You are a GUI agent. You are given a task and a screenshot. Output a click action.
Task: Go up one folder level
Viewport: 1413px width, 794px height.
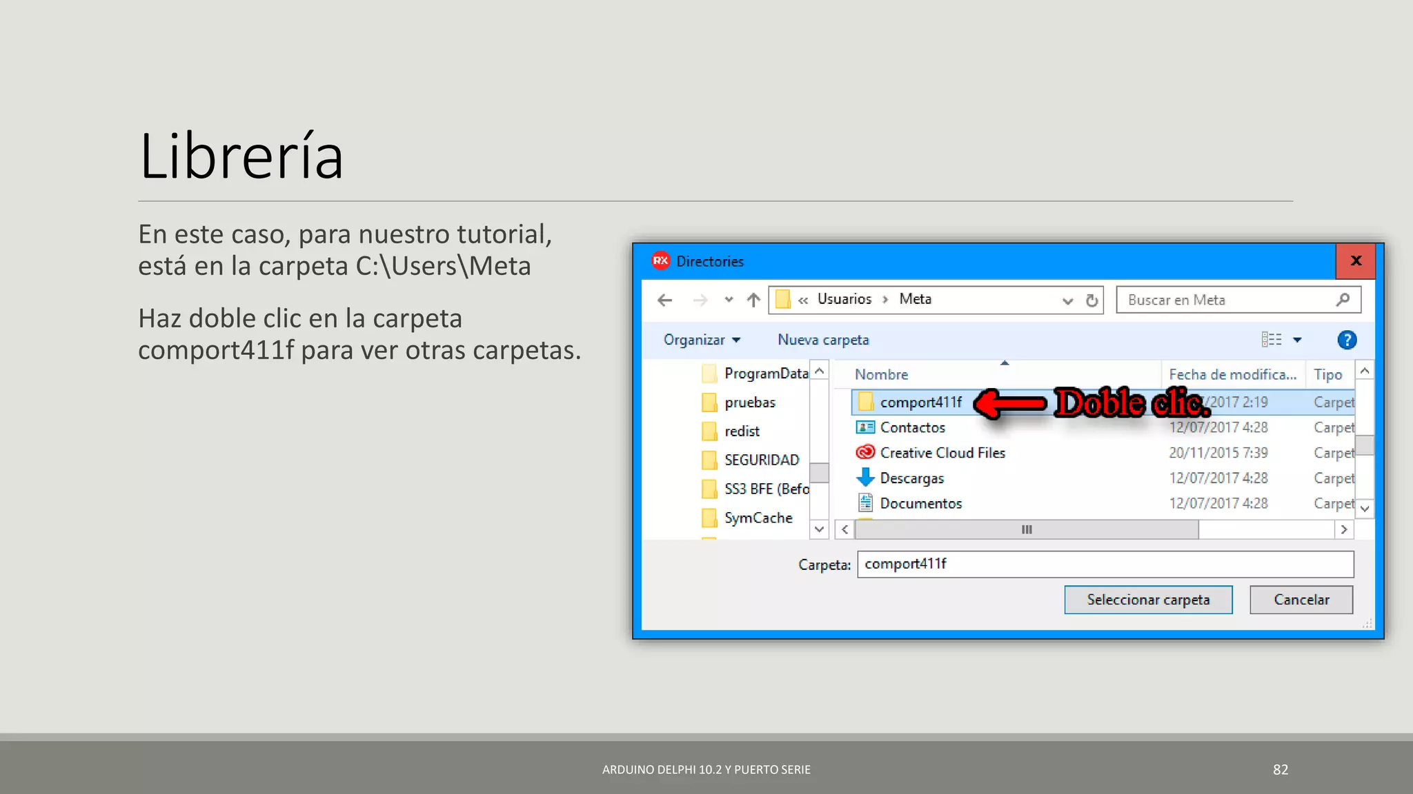point(753,300)
